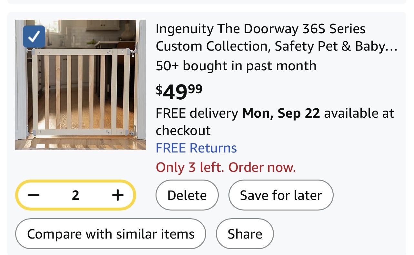The width and height of the screenshot is (414, 255).
Task: Toggle the blue checkmark on the product image
Action: [x=34, y=36]
